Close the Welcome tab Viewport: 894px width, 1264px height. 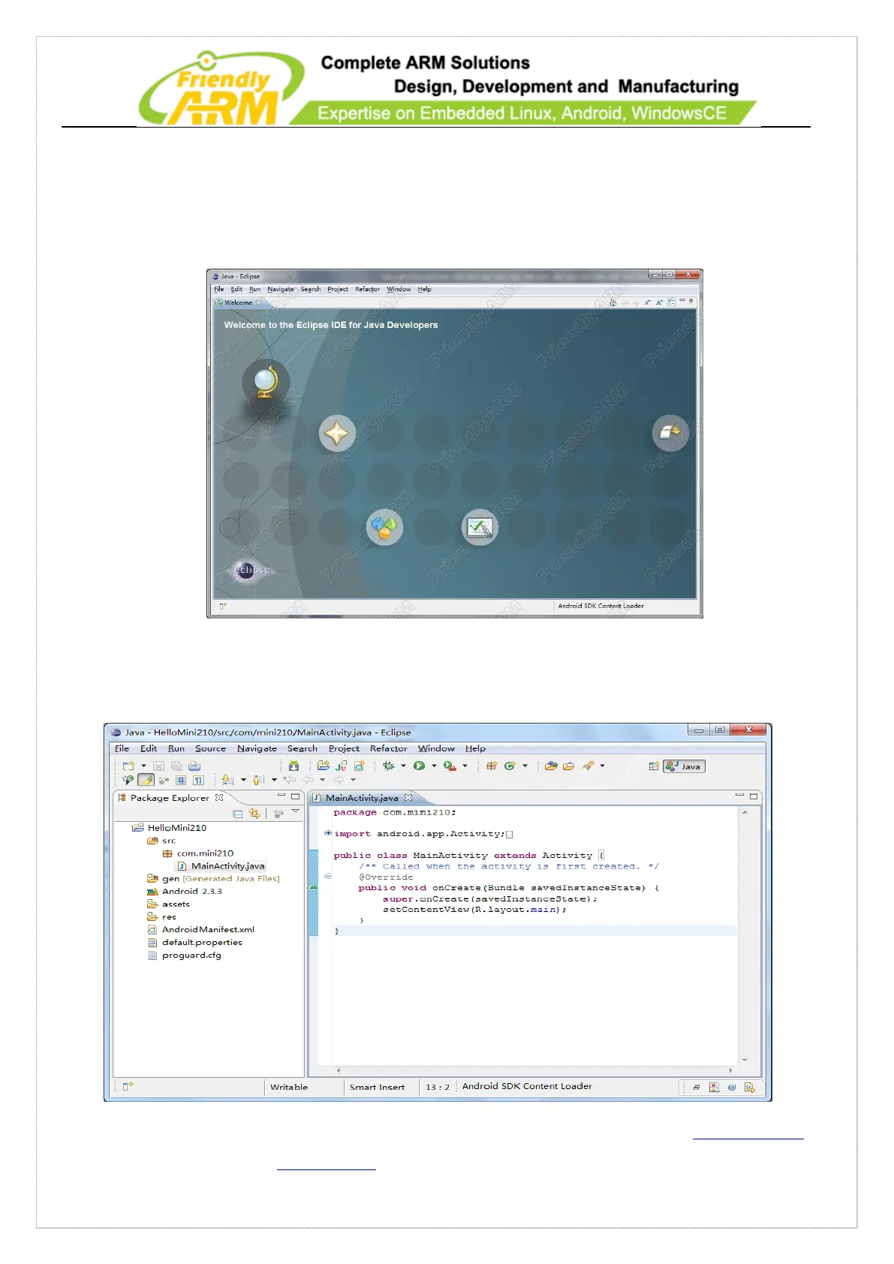(259, 302)
